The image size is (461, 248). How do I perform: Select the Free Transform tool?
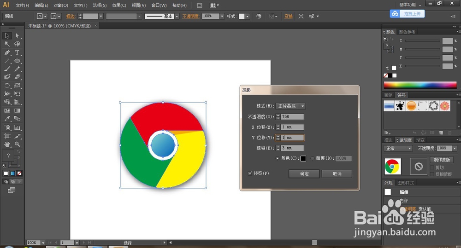[x=18, y=94]
